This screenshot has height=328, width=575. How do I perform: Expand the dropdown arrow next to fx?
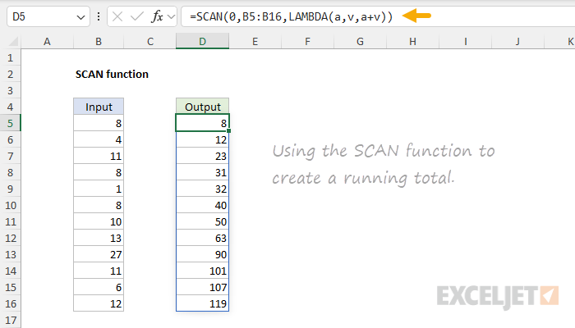point(171,16)
